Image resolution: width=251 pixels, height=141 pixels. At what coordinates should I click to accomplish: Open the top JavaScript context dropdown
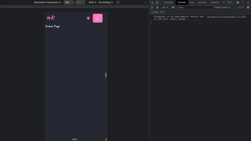tap(165, 7)
